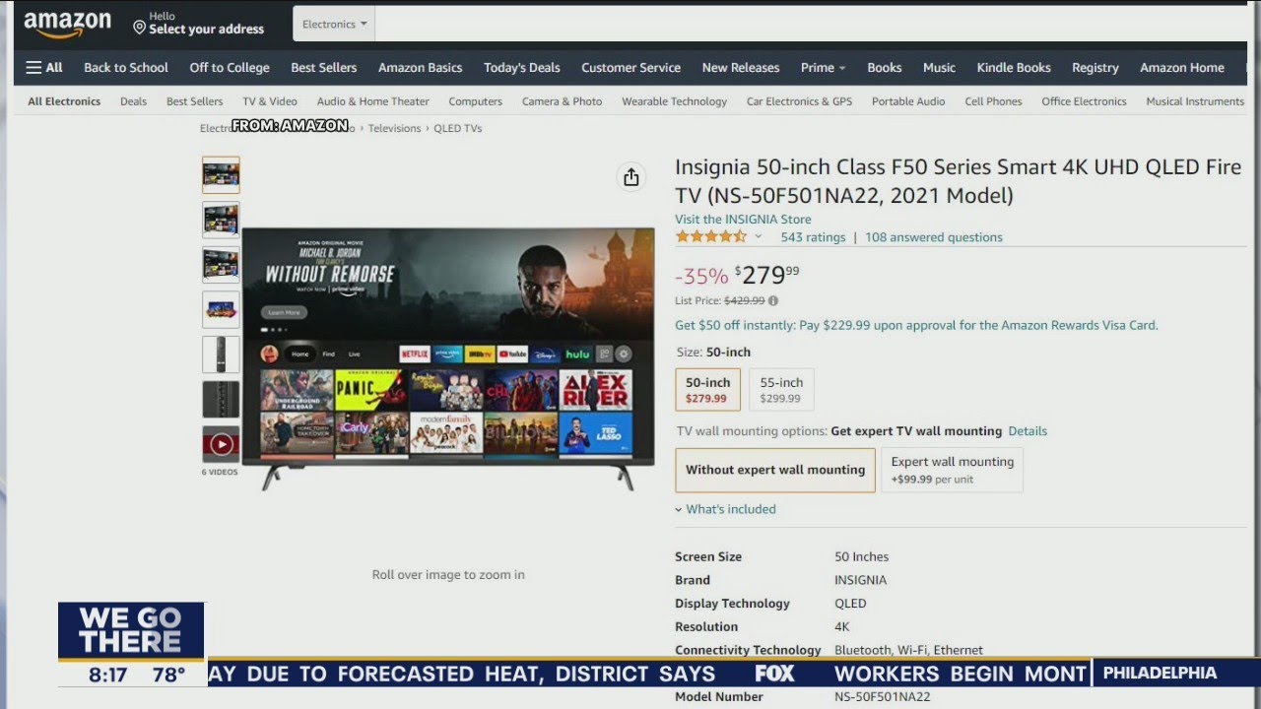The height and width of the screenshot is (709, 1261).
Task: Open Amazon Home nav item
Action: pos(1182,68)
